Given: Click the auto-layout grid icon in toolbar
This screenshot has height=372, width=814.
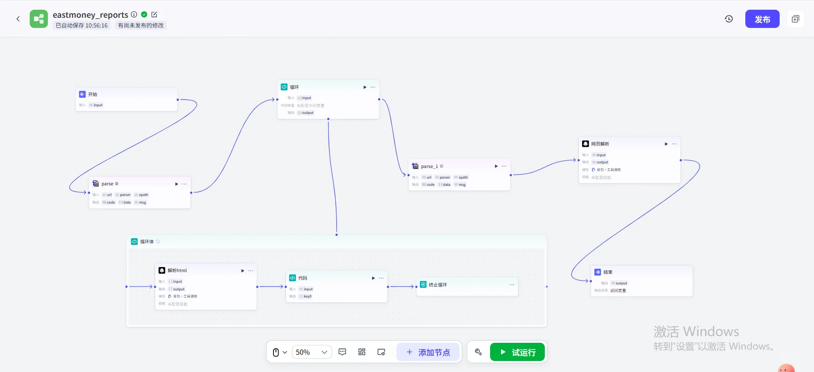Looking at the screenshot, I should [x=362, y=352].
